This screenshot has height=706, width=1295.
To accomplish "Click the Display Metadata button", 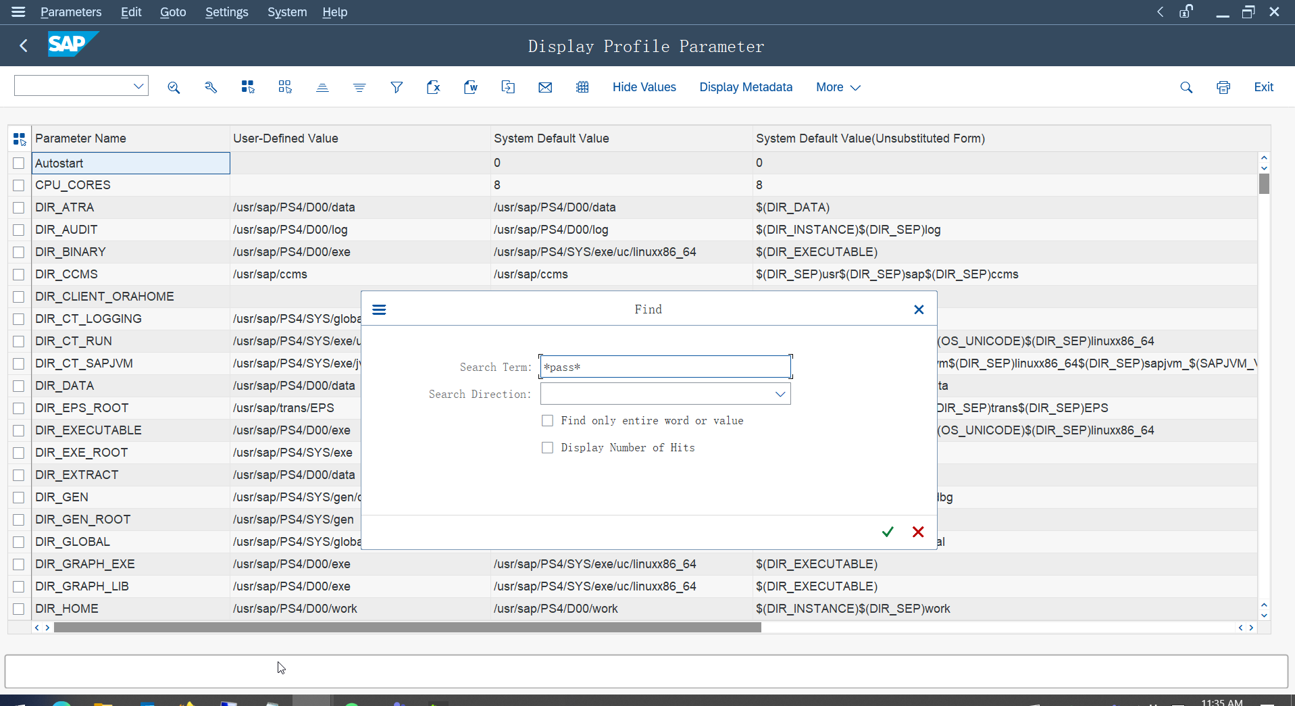I will tap(746, 87).
